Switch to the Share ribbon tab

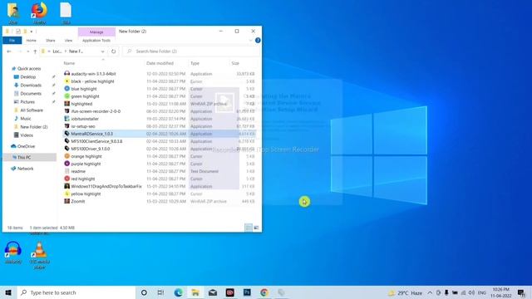[x=51, y=41]
